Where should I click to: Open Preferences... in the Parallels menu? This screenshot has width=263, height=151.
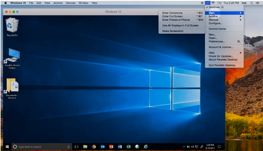[224, 41]
